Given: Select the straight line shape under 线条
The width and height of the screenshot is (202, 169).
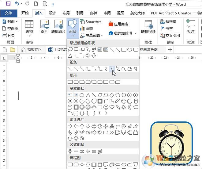Looking at the screenshot, I should (70, 69).
